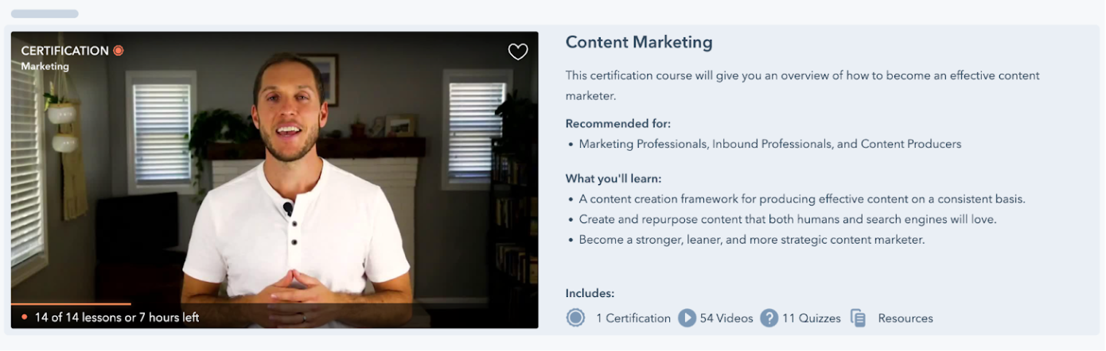Click the Certification medal icon under Includes

[575, 318]
